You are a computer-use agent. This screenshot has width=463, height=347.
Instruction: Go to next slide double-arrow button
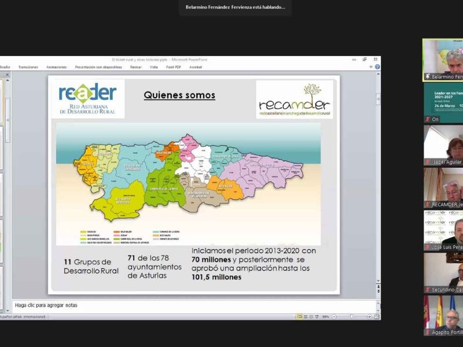(x=378, y=291)
